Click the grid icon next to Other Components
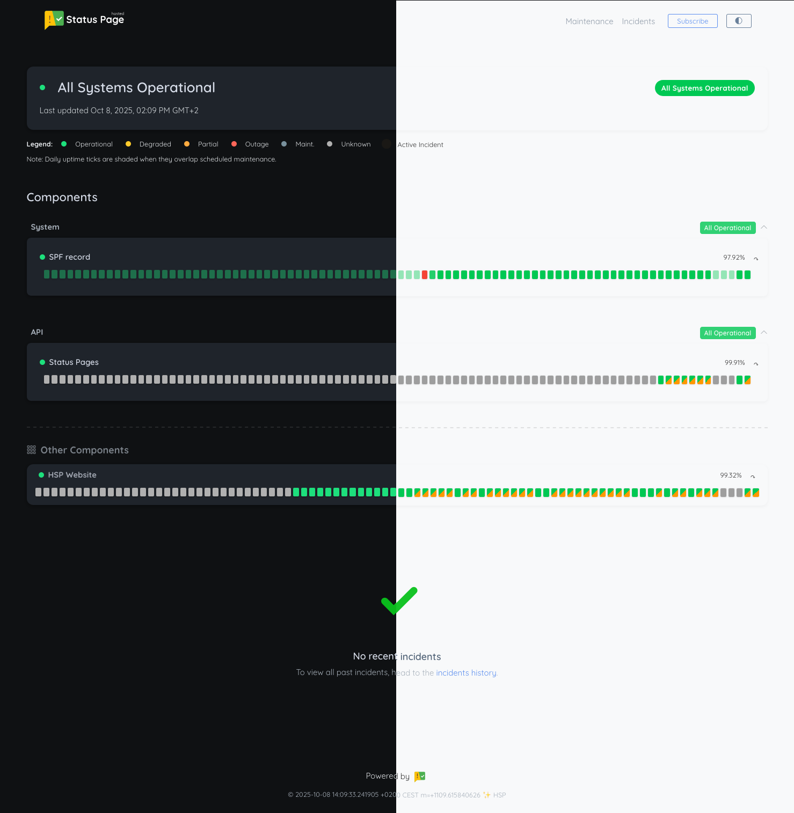794x813 pixels. click(x=31, y=449)
